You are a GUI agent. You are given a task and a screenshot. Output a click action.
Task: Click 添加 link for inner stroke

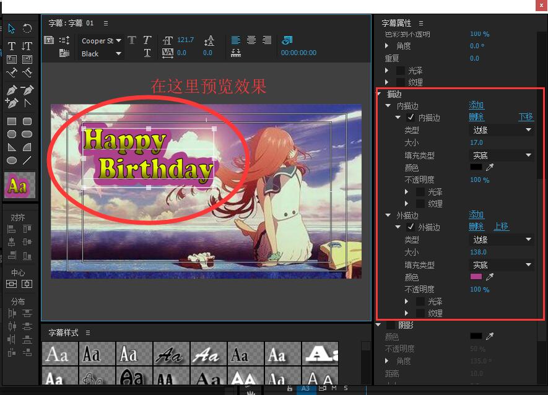pos(476,105)
